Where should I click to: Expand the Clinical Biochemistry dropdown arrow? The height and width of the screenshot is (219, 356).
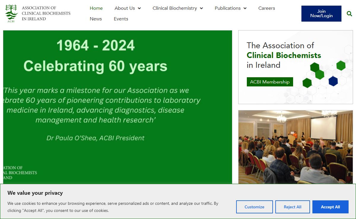pyautogui.click(x=201, y=8)
